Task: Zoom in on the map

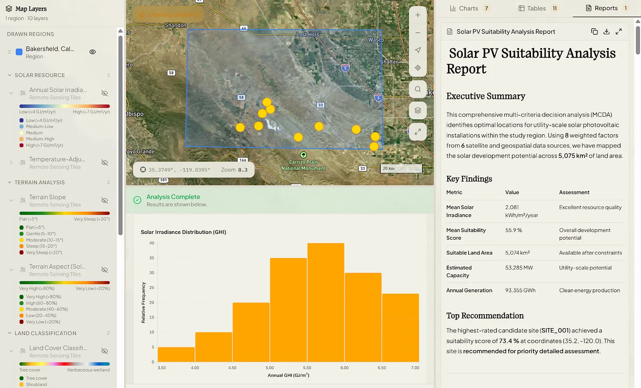Action: 417,15
